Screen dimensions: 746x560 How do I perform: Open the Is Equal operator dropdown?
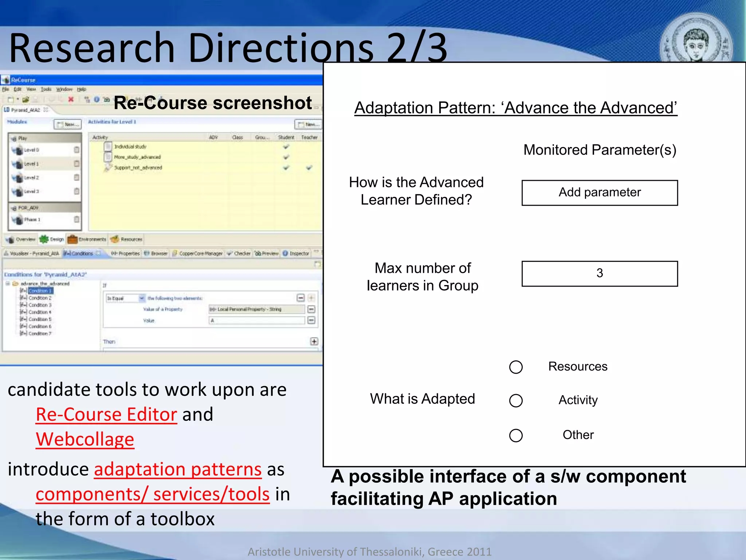(142, 298)
